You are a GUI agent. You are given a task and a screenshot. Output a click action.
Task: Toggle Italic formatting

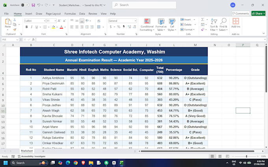(32, 27)
